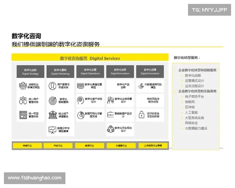Select the 数字化创新 Digital Innovation header
The width and height of the screenshot is (235, 188).
click(x=120, y=72)
